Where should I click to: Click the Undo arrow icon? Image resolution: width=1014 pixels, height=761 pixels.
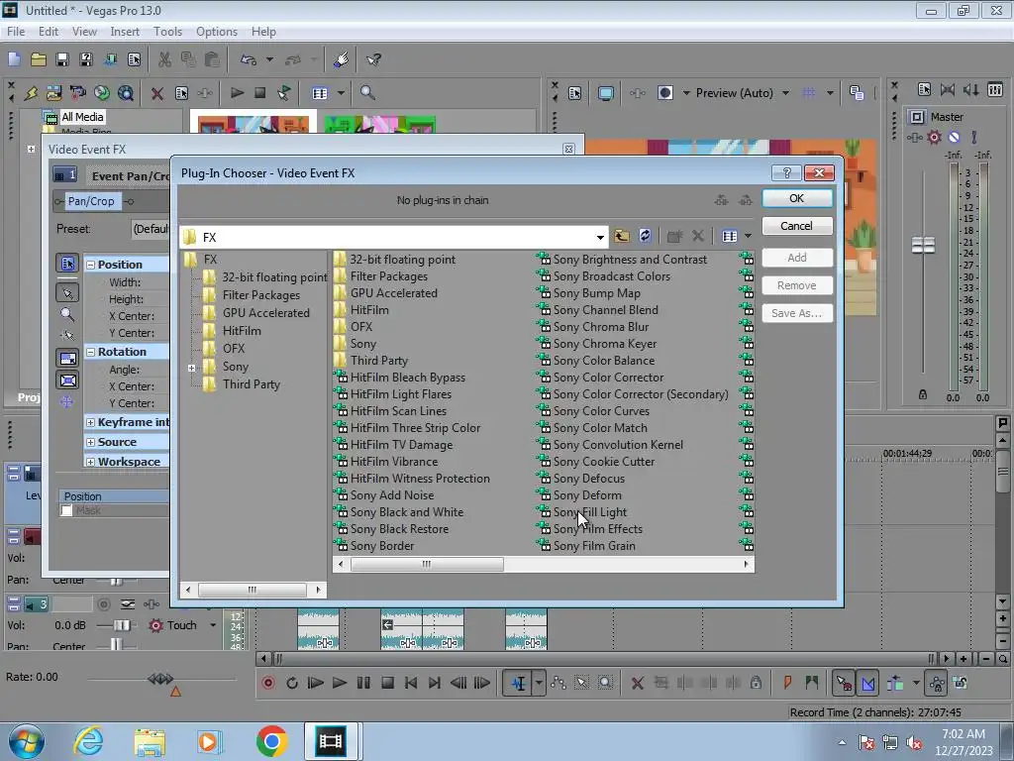point(249,59)
